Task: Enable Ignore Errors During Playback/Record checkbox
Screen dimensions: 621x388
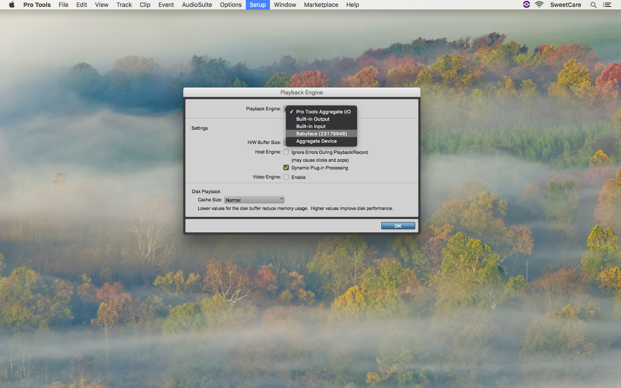Action: tap(286, 152)
